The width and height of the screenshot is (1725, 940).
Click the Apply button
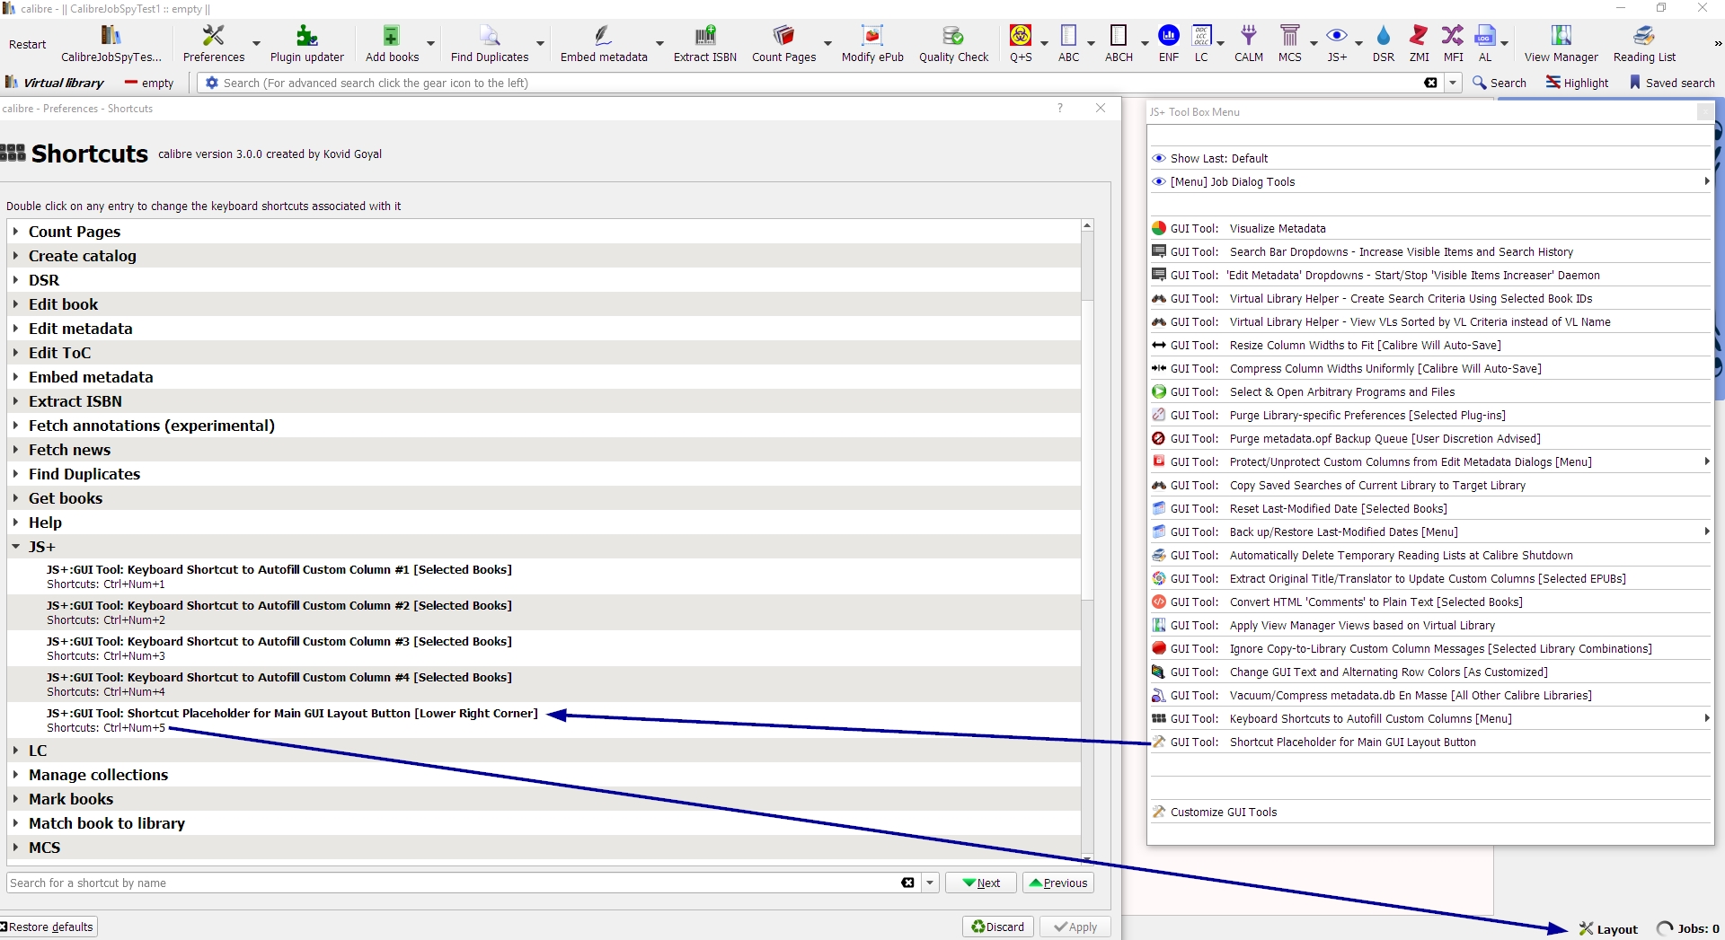pos(1075,927)
